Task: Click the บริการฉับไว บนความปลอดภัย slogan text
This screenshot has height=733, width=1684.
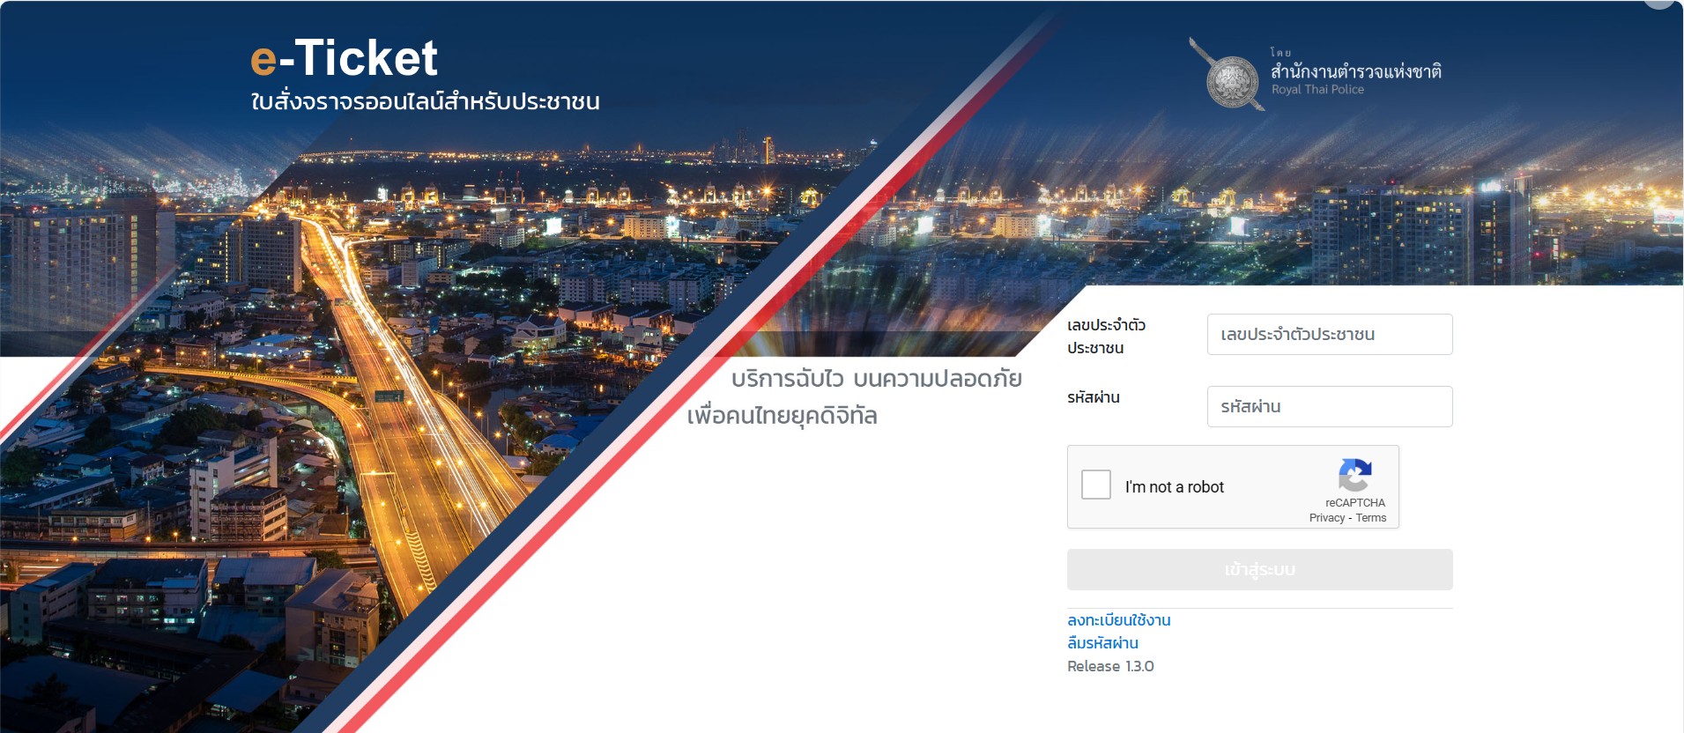Action: click(x=876, y=379)
